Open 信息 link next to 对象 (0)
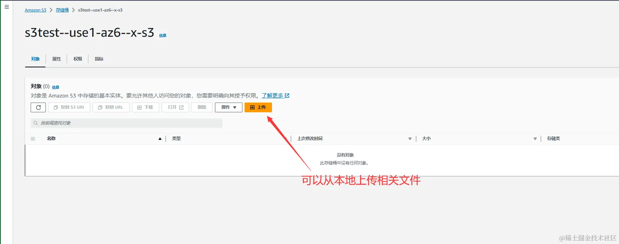Screen dimensions: 619x244 56,87
